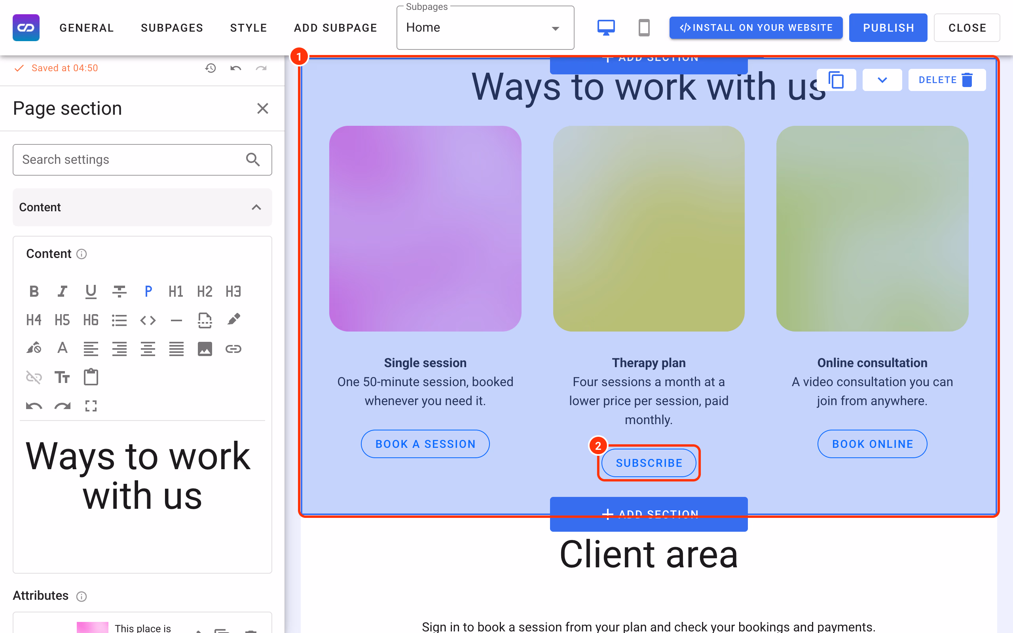Image resolution: width=1013 pixels, height=633 pixels.
Task: Click ADD SUBPAGE
Action: click(336, 28)
